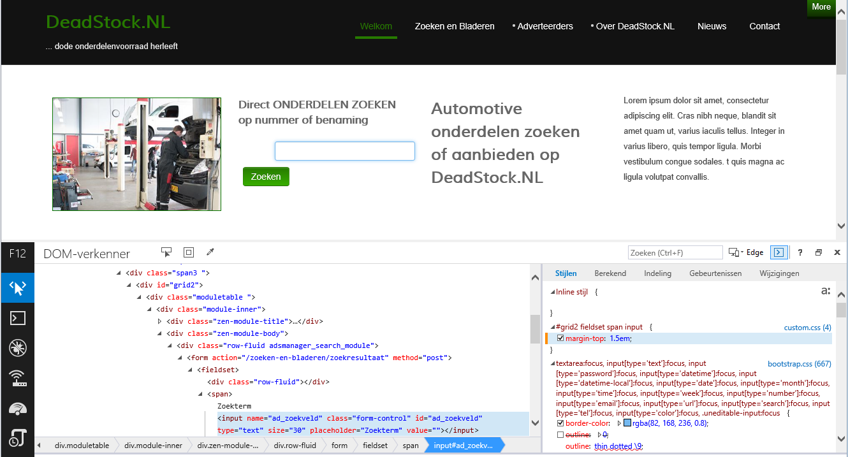Go to the Contact page
This screenshot has height=457, width=848.
764,26
